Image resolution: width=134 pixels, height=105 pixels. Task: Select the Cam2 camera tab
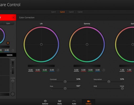[62, 12]
